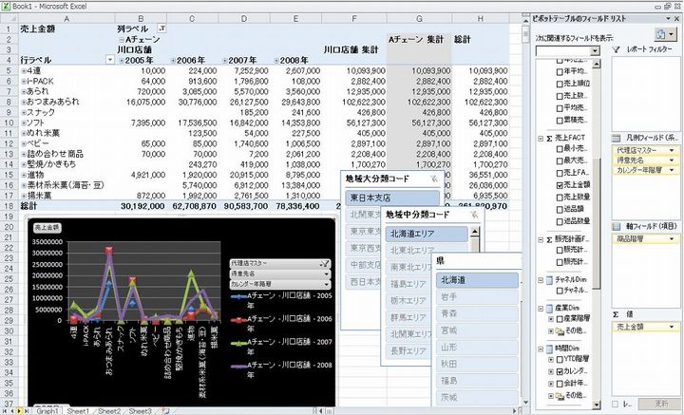Click worksheet vertical scrollbar down arrow
Screen dimensions: 684x415
click(525, 403)
